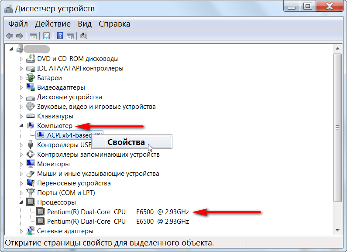
Task: Collapse the Компьютер category
Action: (21, 125)
